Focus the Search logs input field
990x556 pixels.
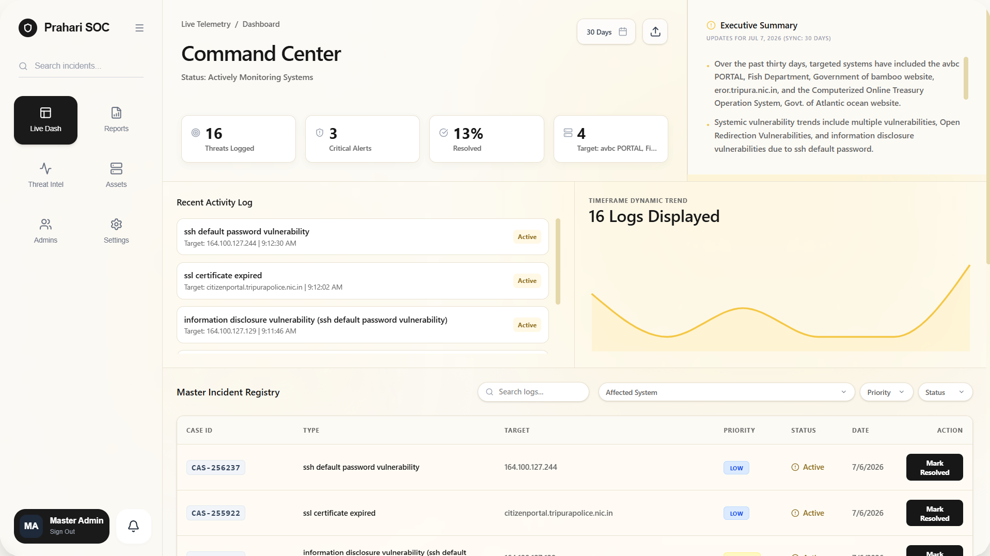click(533, 392)
